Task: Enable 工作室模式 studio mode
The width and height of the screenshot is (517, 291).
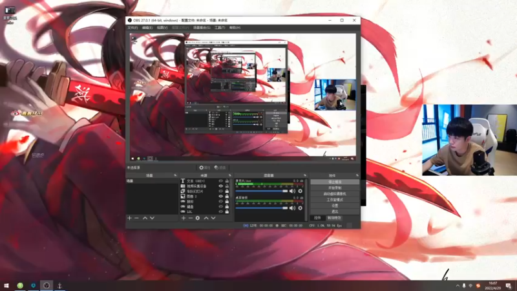Action: [335, 200]
